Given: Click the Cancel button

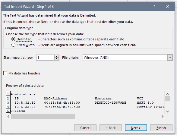Looking at the screenshot, I should [85, 128].
